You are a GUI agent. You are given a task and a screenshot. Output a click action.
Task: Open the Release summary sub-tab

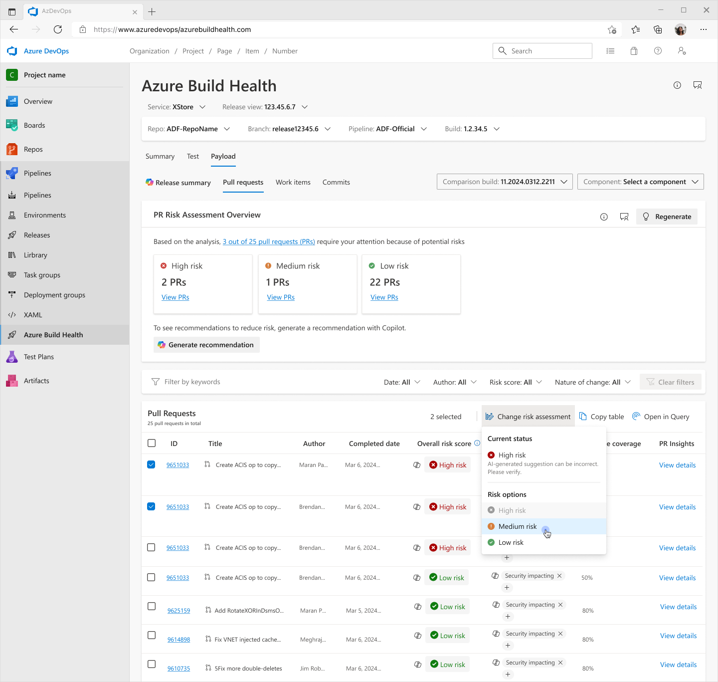point(178,183)
